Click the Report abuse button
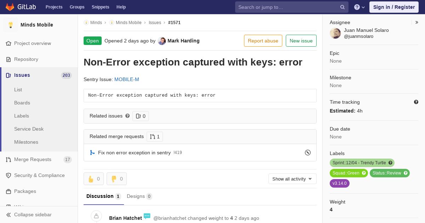The height and width of the screenshot is (223, 425). [263, 41]
